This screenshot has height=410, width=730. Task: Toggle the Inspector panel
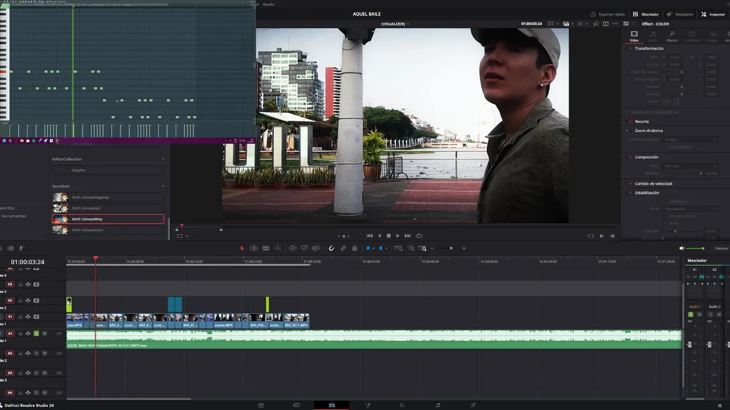coord(713,14)
